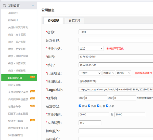Viewport: 153px width, 140px height.
Task: Click the NEW badge on 个性化自定义菜单
Action: (x=33, y=91)
